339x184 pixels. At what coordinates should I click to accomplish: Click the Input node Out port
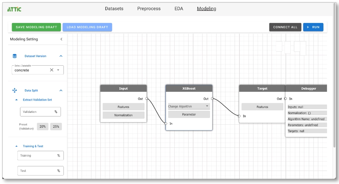pyautogui.click(x=146, y=98)
